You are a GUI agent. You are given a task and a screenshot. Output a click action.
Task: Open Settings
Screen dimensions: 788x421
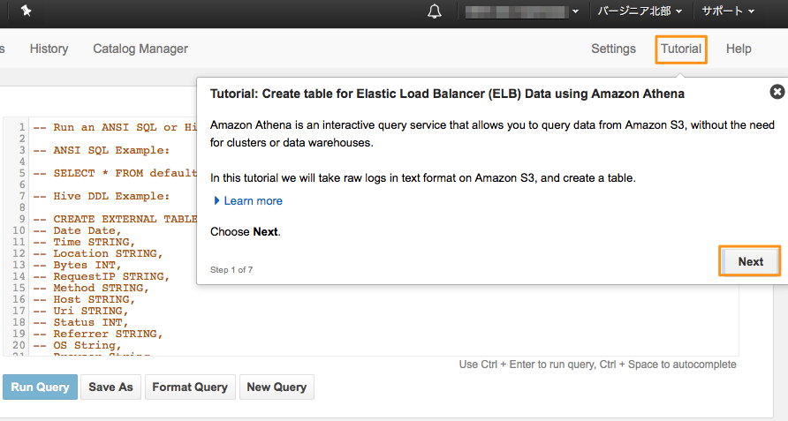tap(613, 49)
